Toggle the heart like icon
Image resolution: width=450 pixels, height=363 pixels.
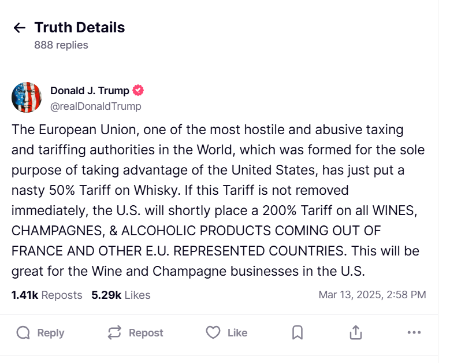coord(213,332)
